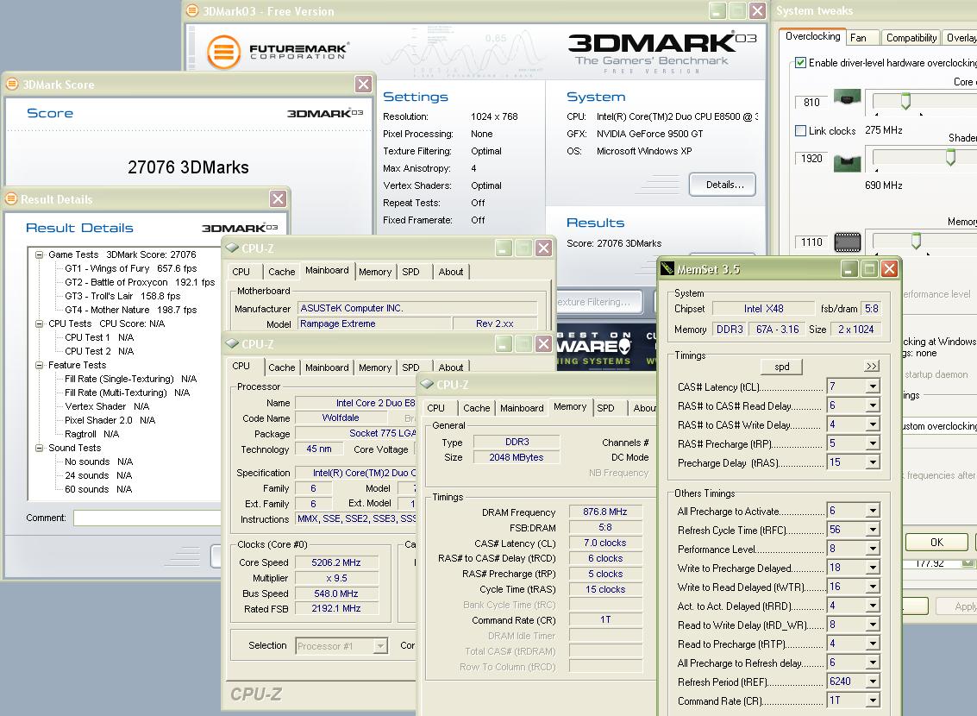The height and width of the screenshot is (716, 977).
Task: Click the Comment input field in Result Details
Action: coord(147,518)
